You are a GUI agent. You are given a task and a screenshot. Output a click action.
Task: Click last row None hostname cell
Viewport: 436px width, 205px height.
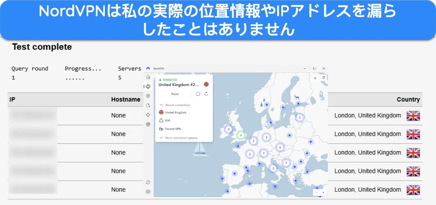[118, 190]
